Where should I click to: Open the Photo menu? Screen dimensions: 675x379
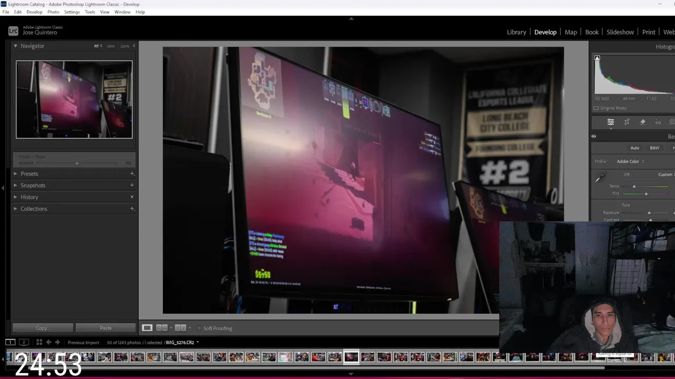tap(53, 12)
